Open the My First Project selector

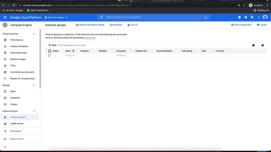tap(56, 18)
